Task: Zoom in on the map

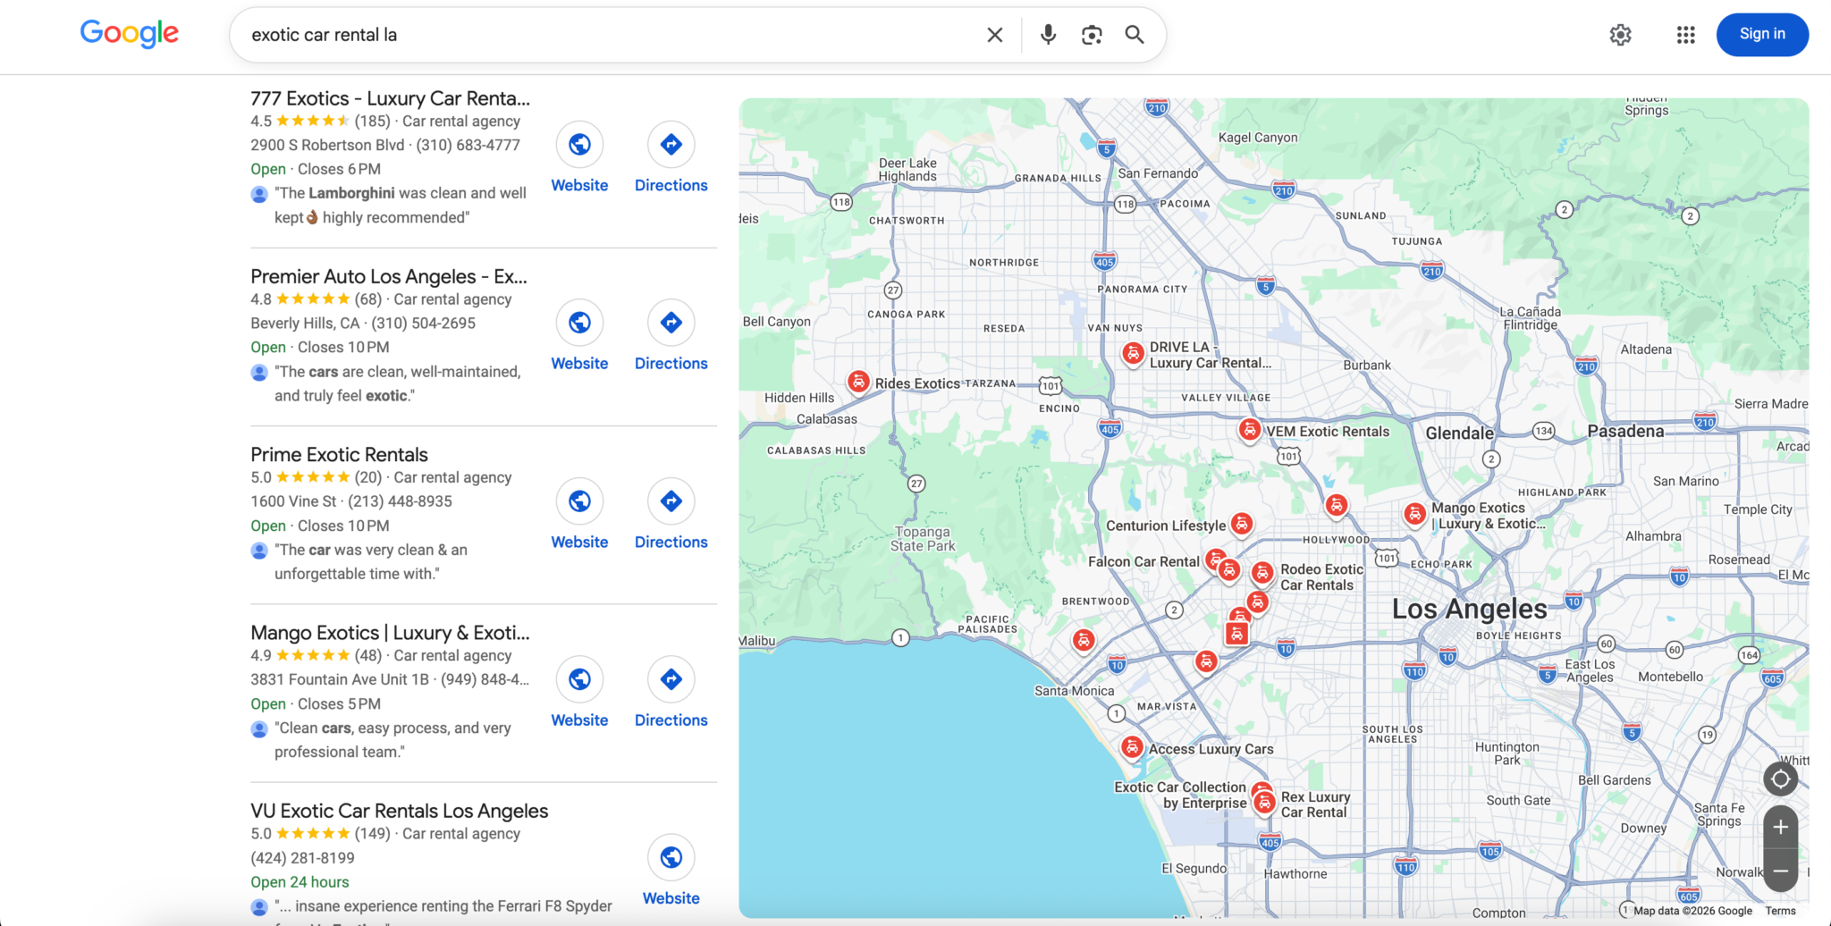Action: 1780,827
